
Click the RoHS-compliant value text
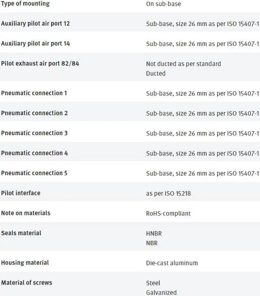click(x=168, y=213)
